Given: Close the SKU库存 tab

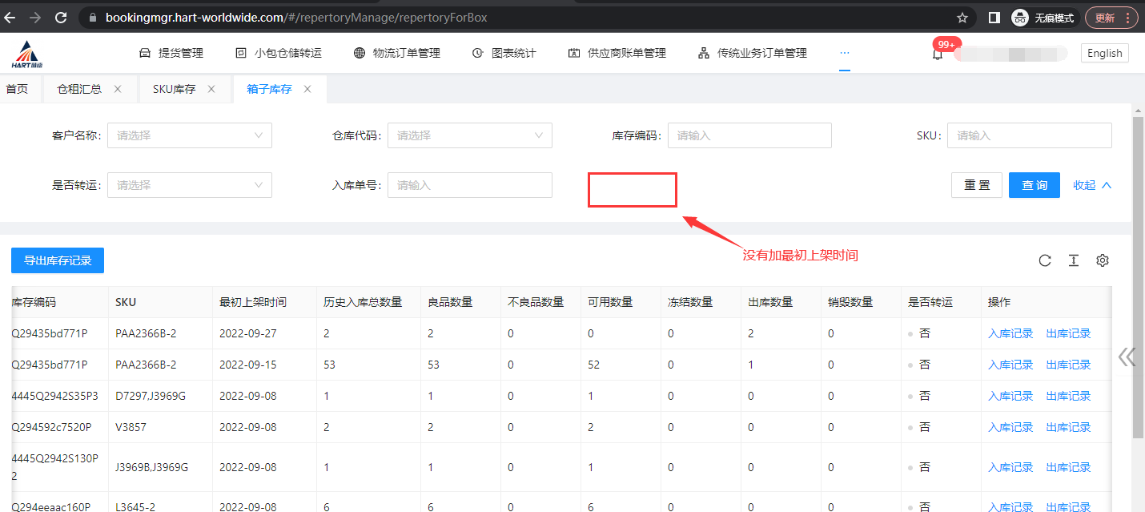Looking at the screenshot, I should (211, 89).
